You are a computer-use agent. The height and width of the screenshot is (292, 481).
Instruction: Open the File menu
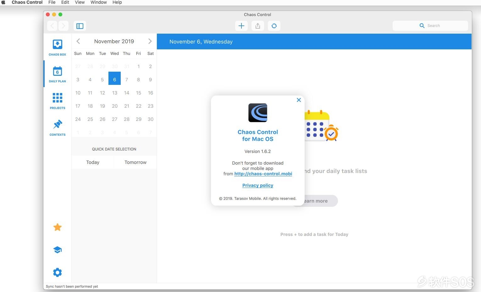click(x=52, y=2)
